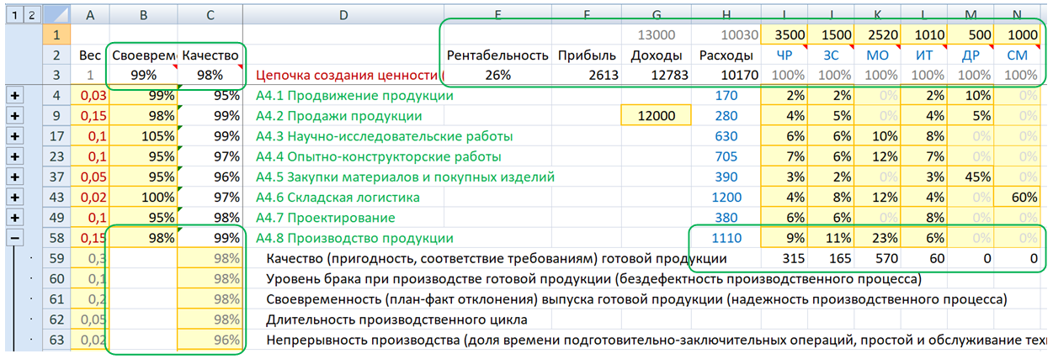Collapse the group at row 58
This screenshot has width=1053, height=359.
(x=14, y=239)
